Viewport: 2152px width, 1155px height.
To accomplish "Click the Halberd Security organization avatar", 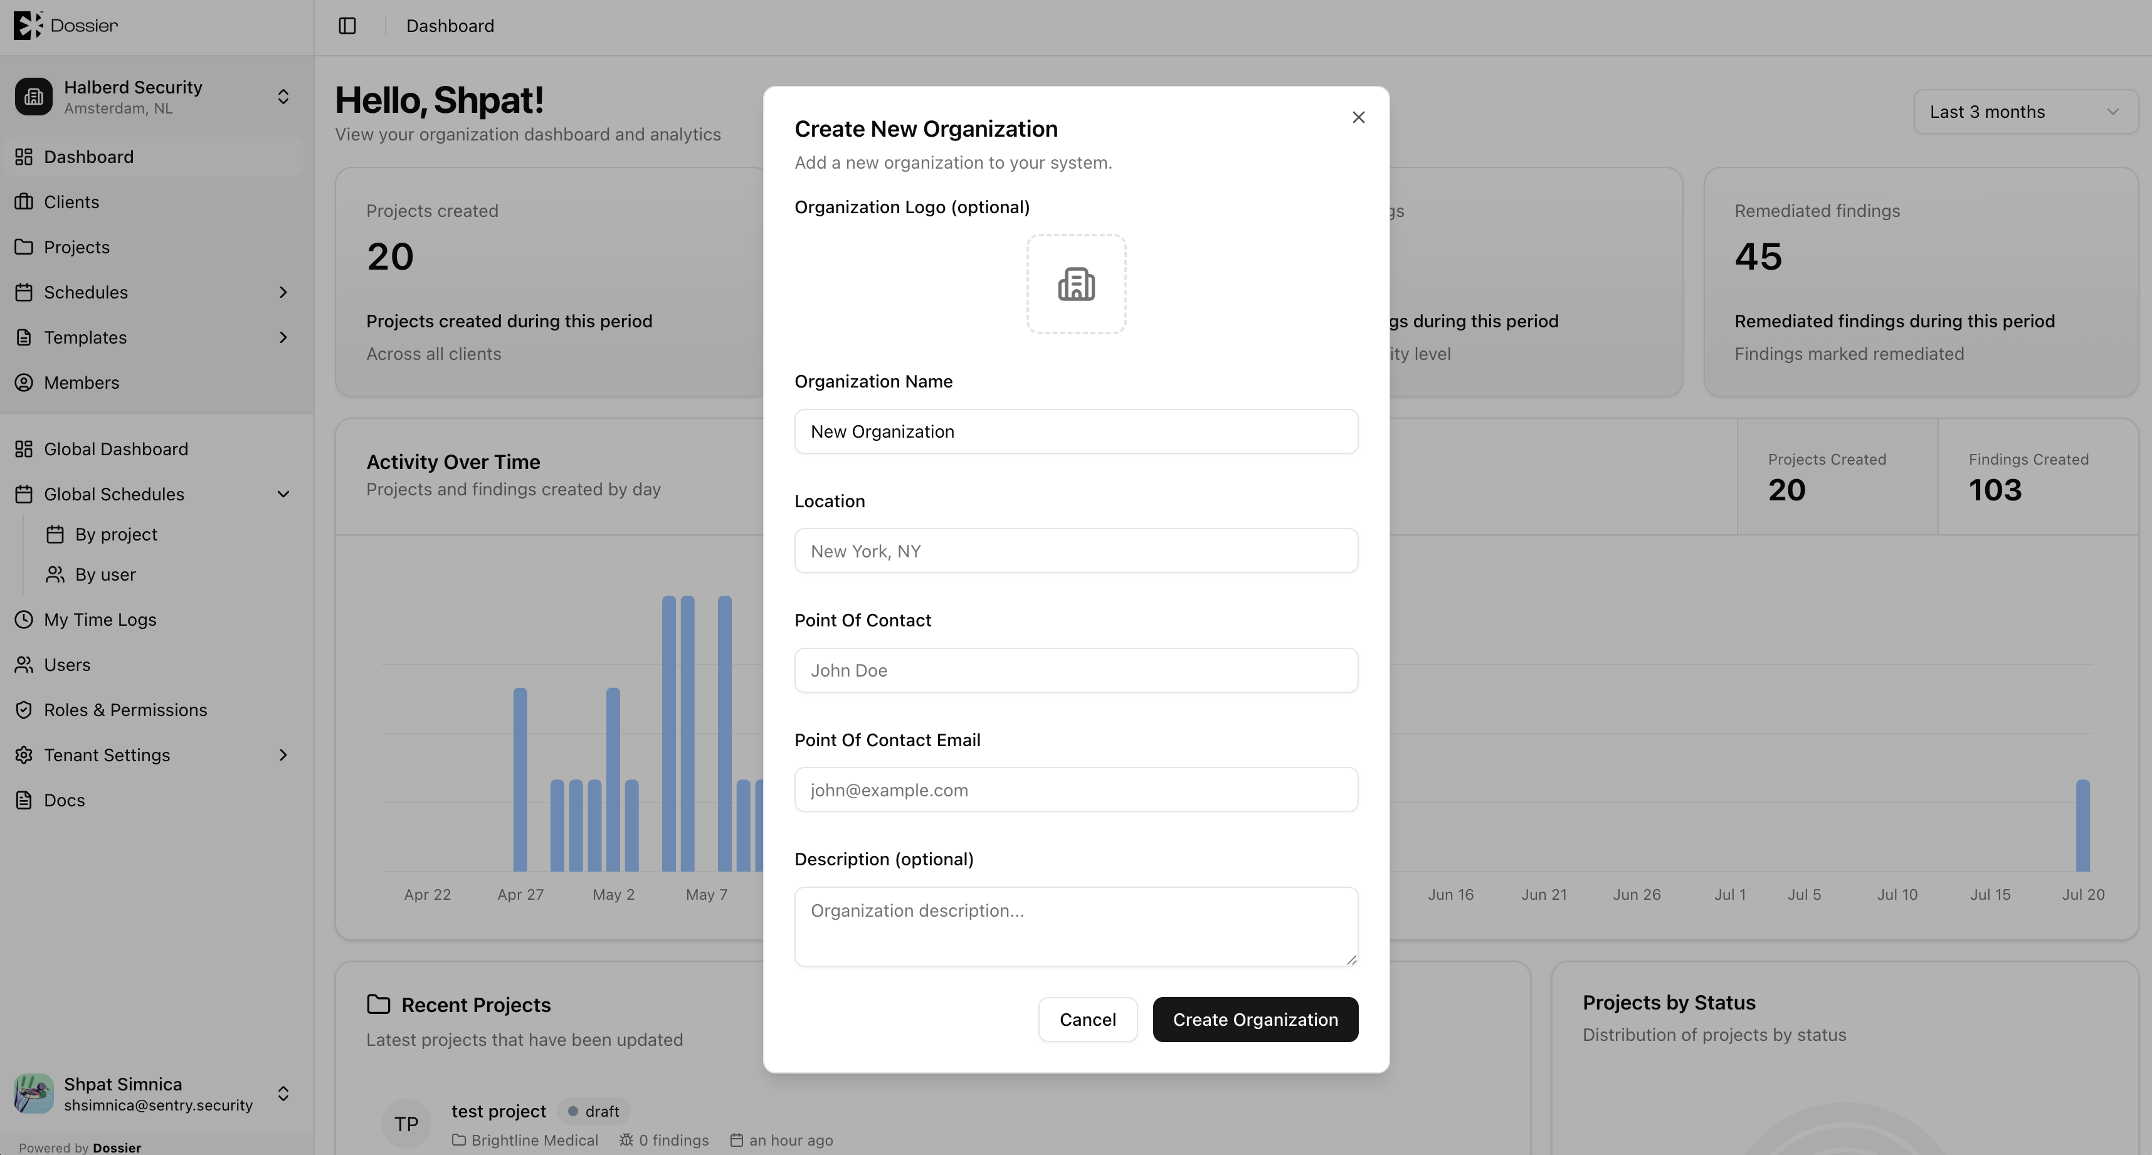I will click(33, 97).
